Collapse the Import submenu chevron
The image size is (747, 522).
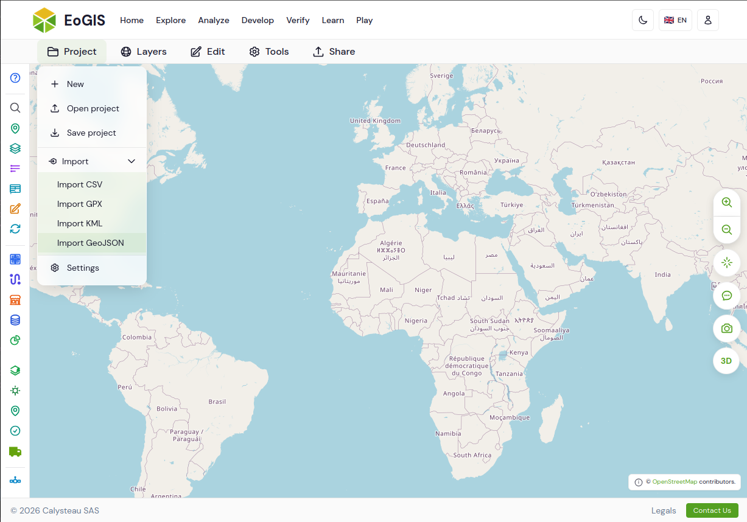click(132, 161)
